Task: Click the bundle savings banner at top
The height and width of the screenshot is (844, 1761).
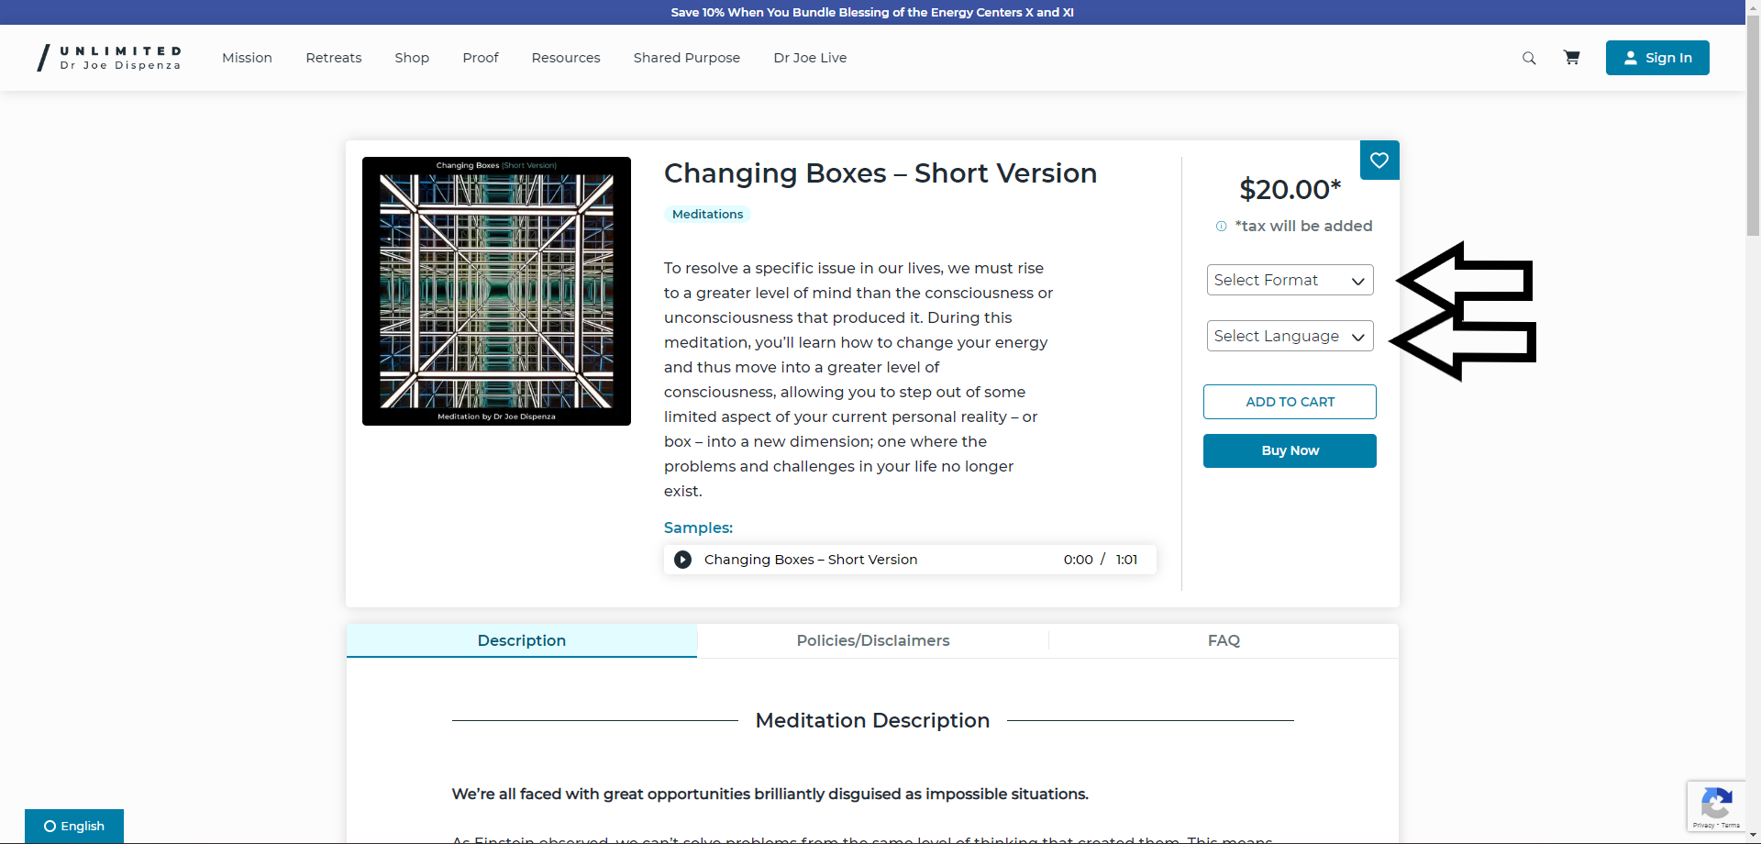Action: click(x=872, y=12)
